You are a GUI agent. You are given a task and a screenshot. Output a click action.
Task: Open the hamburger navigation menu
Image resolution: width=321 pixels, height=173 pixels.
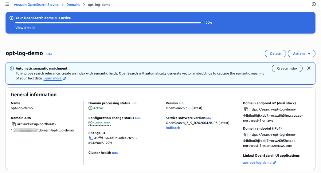[7, 4]
